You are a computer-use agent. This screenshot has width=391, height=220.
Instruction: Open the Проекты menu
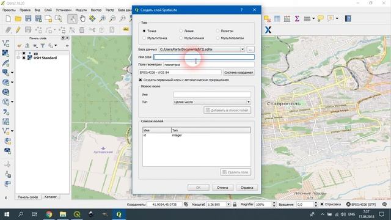(x=9, y=10)
